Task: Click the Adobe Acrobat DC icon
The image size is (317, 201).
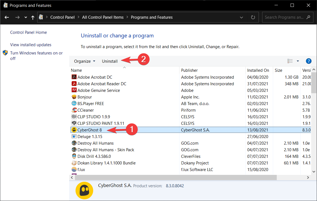Action: (x=74, y=77)
